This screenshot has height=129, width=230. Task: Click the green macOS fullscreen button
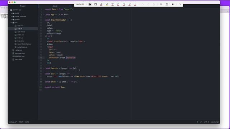(x=15, y=3)
